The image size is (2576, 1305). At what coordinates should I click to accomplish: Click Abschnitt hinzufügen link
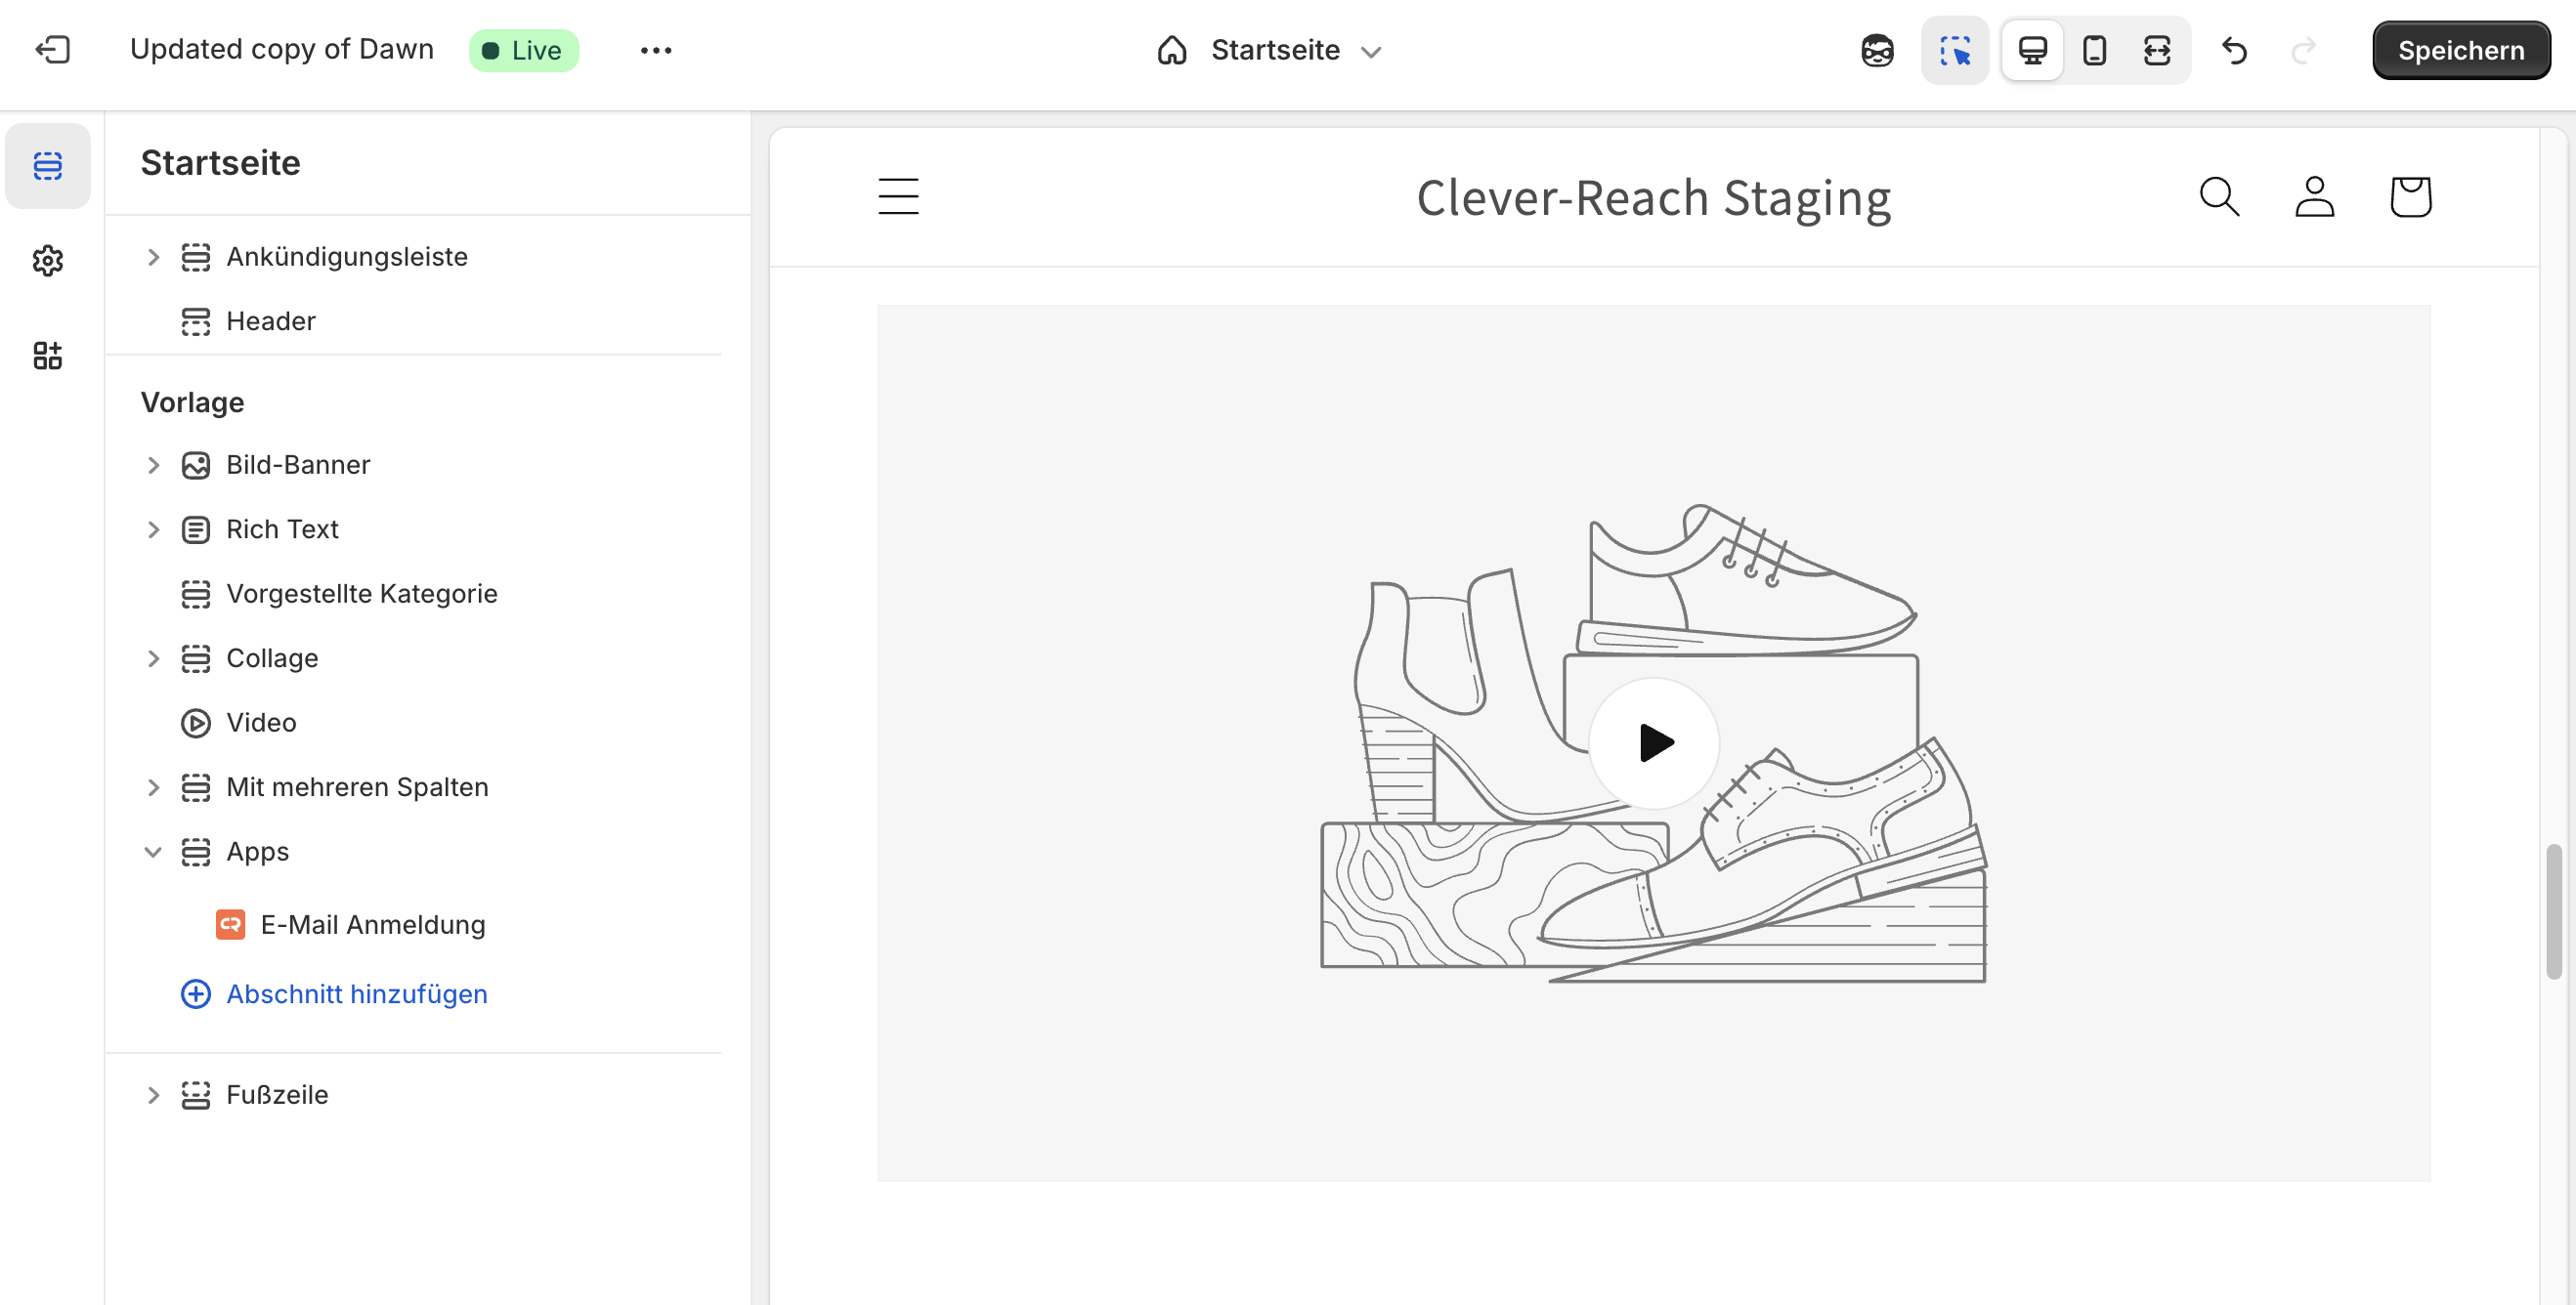click(356, 994)
